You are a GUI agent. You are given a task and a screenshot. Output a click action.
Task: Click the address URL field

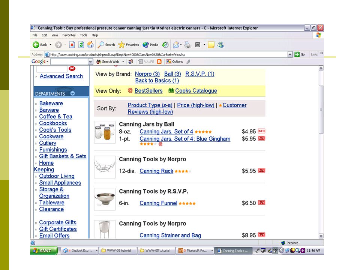pos(166,55)
